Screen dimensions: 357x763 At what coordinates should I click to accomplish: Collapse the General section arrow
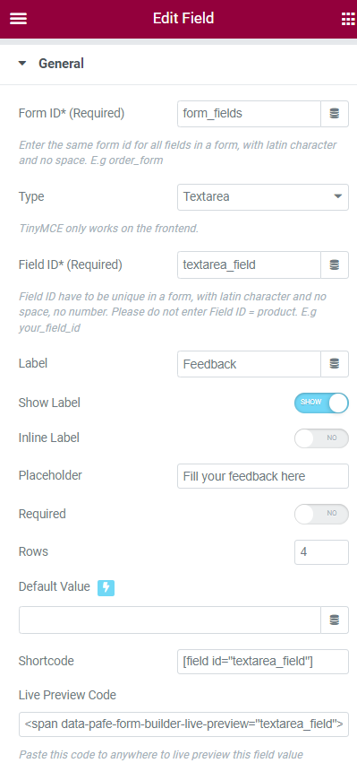(22, 64)
